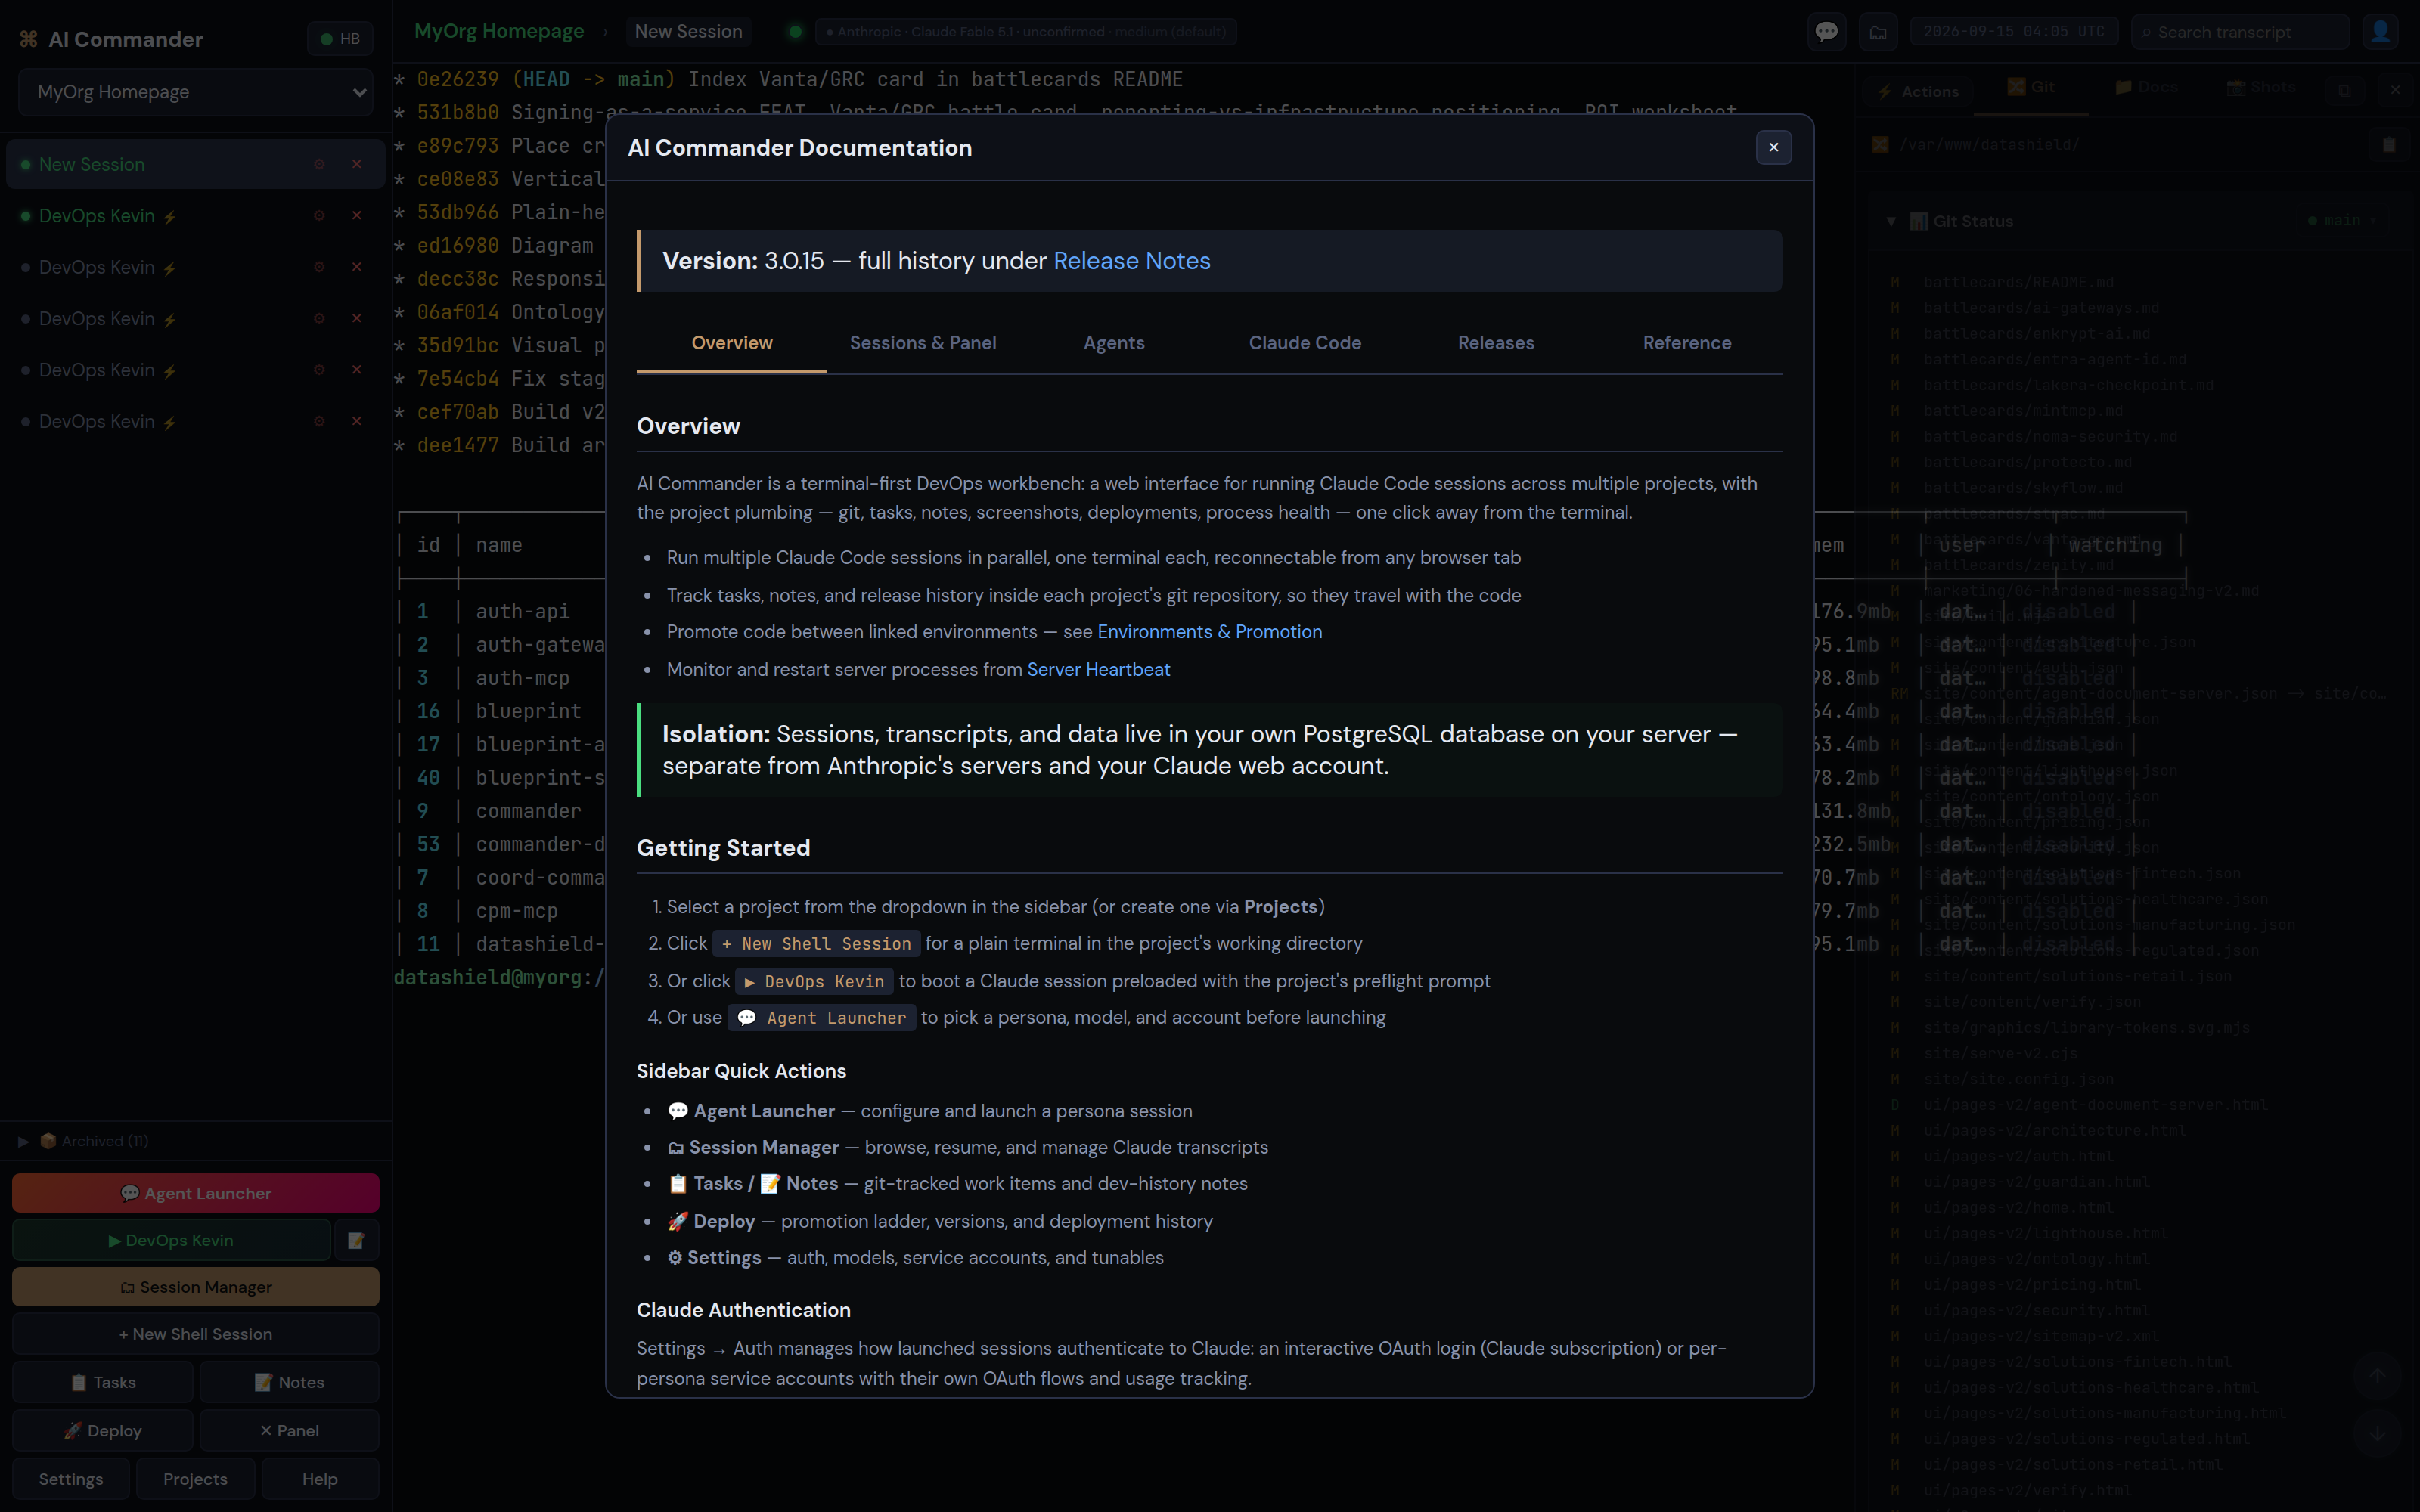Image resolution: width=2420 pixels, height=1512 pixels.
Task: Copy the /var/www/datashield/ path
Action: click(x=2389, y=145)
